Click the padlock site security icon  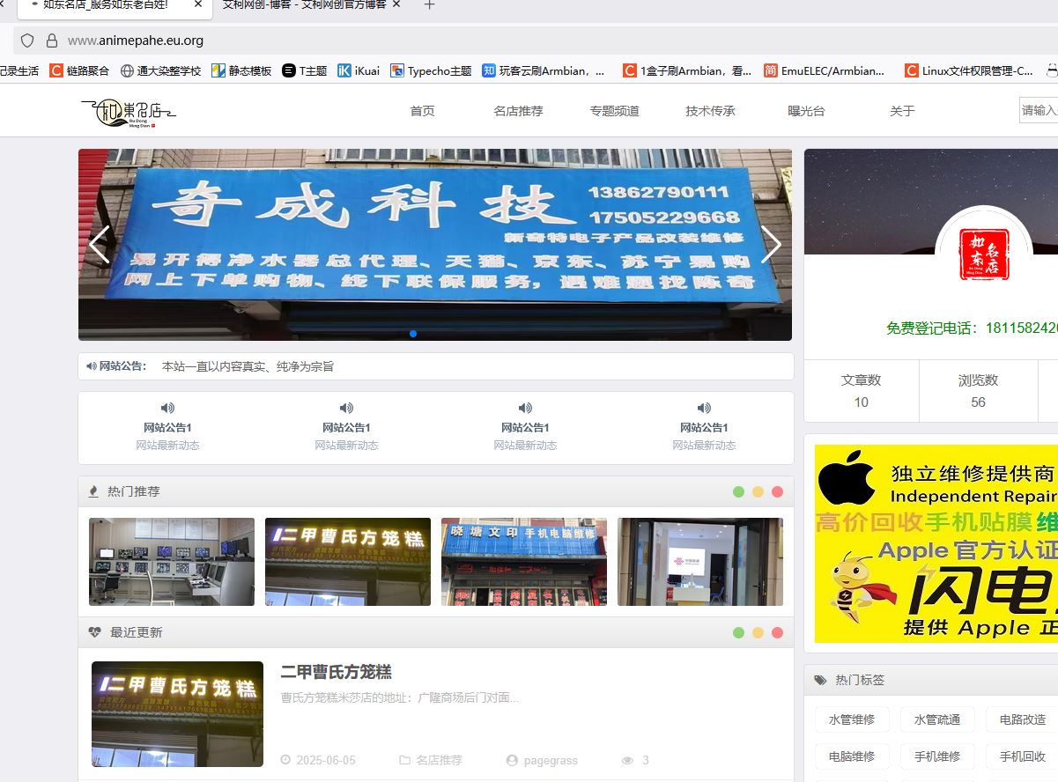click(51, 41)
